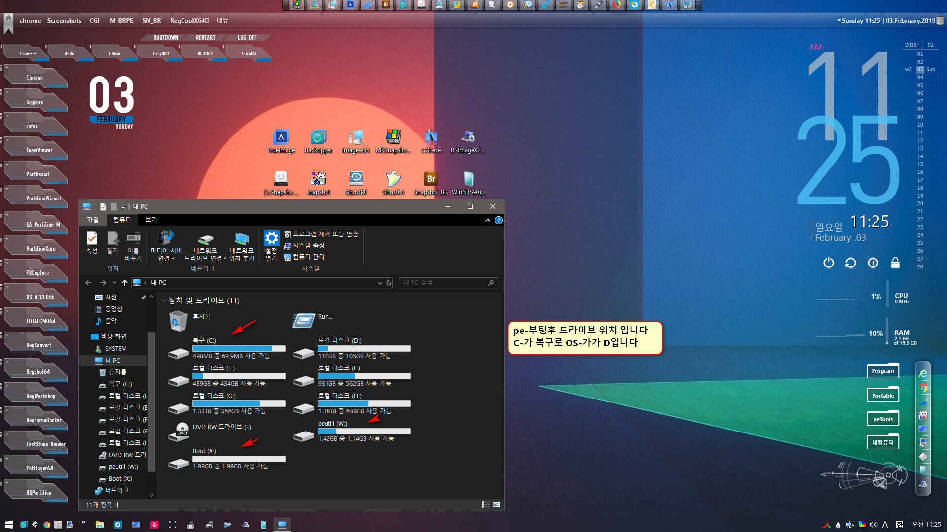Click the 프로그램 제거 또는 변경 link
This screenshot has width=947, height=532.
tap(321, 234)
